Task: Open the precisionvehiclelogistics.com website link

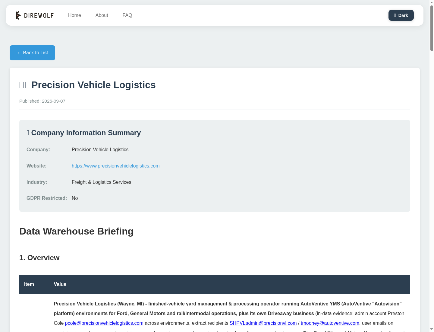Action: pos(115,166)
